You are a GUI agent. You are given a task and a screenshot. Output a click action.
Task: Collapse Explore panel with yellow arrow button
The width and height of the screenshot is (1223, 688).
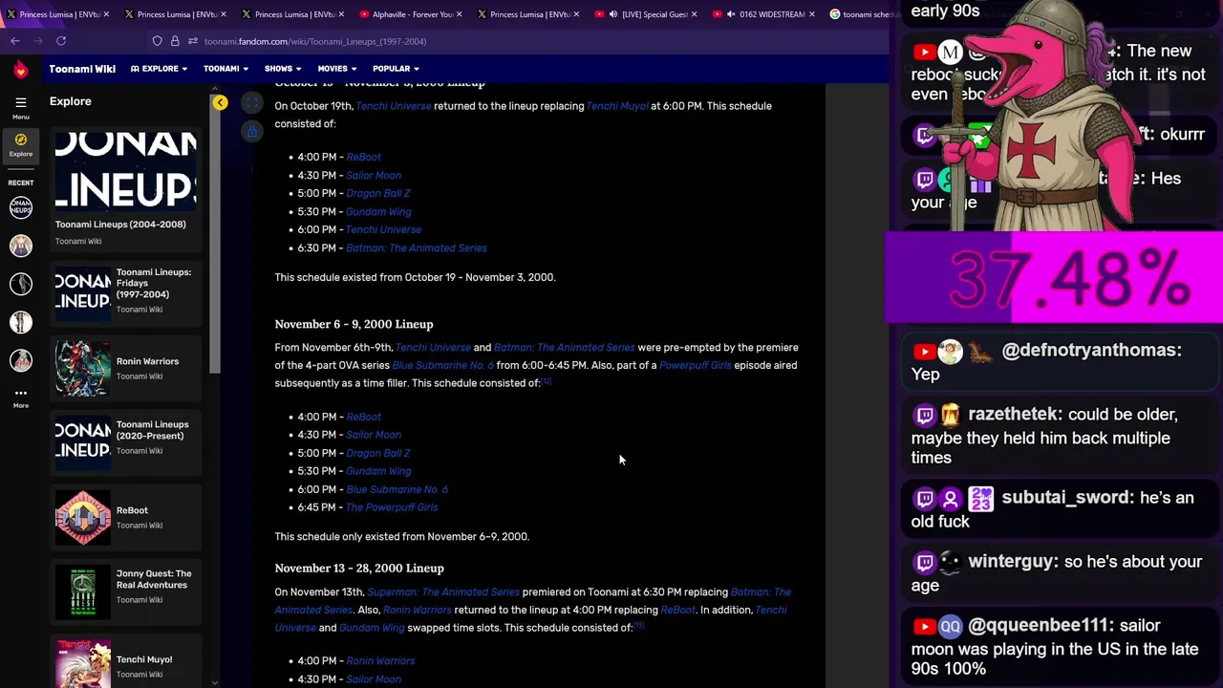tap(220, 102)
